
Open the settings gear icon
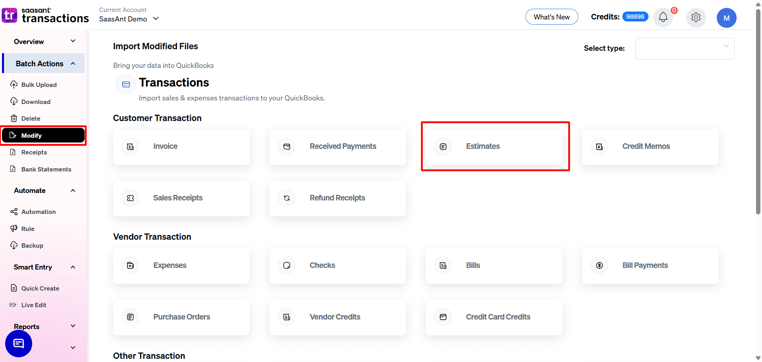(x=696, y=17)
